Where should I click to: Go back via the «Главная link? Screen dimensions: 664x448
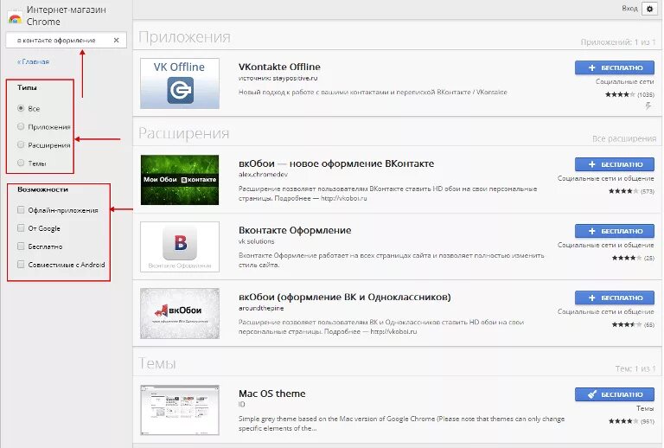[x=33, y=61]
